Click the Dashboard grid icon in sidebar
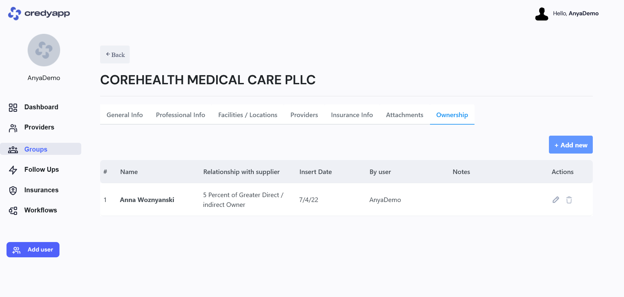Image resolution: width=624 pixels, height=297 pixels. (13, 107)
